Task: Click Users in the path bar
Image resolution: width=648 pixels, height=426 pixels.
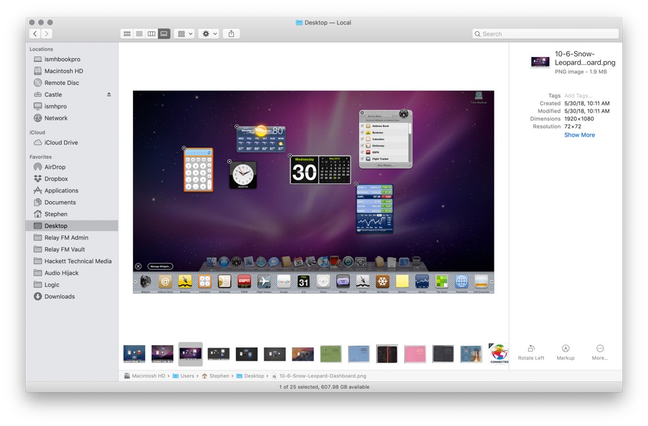Action: pyautogui.click(x=183, y=376)
